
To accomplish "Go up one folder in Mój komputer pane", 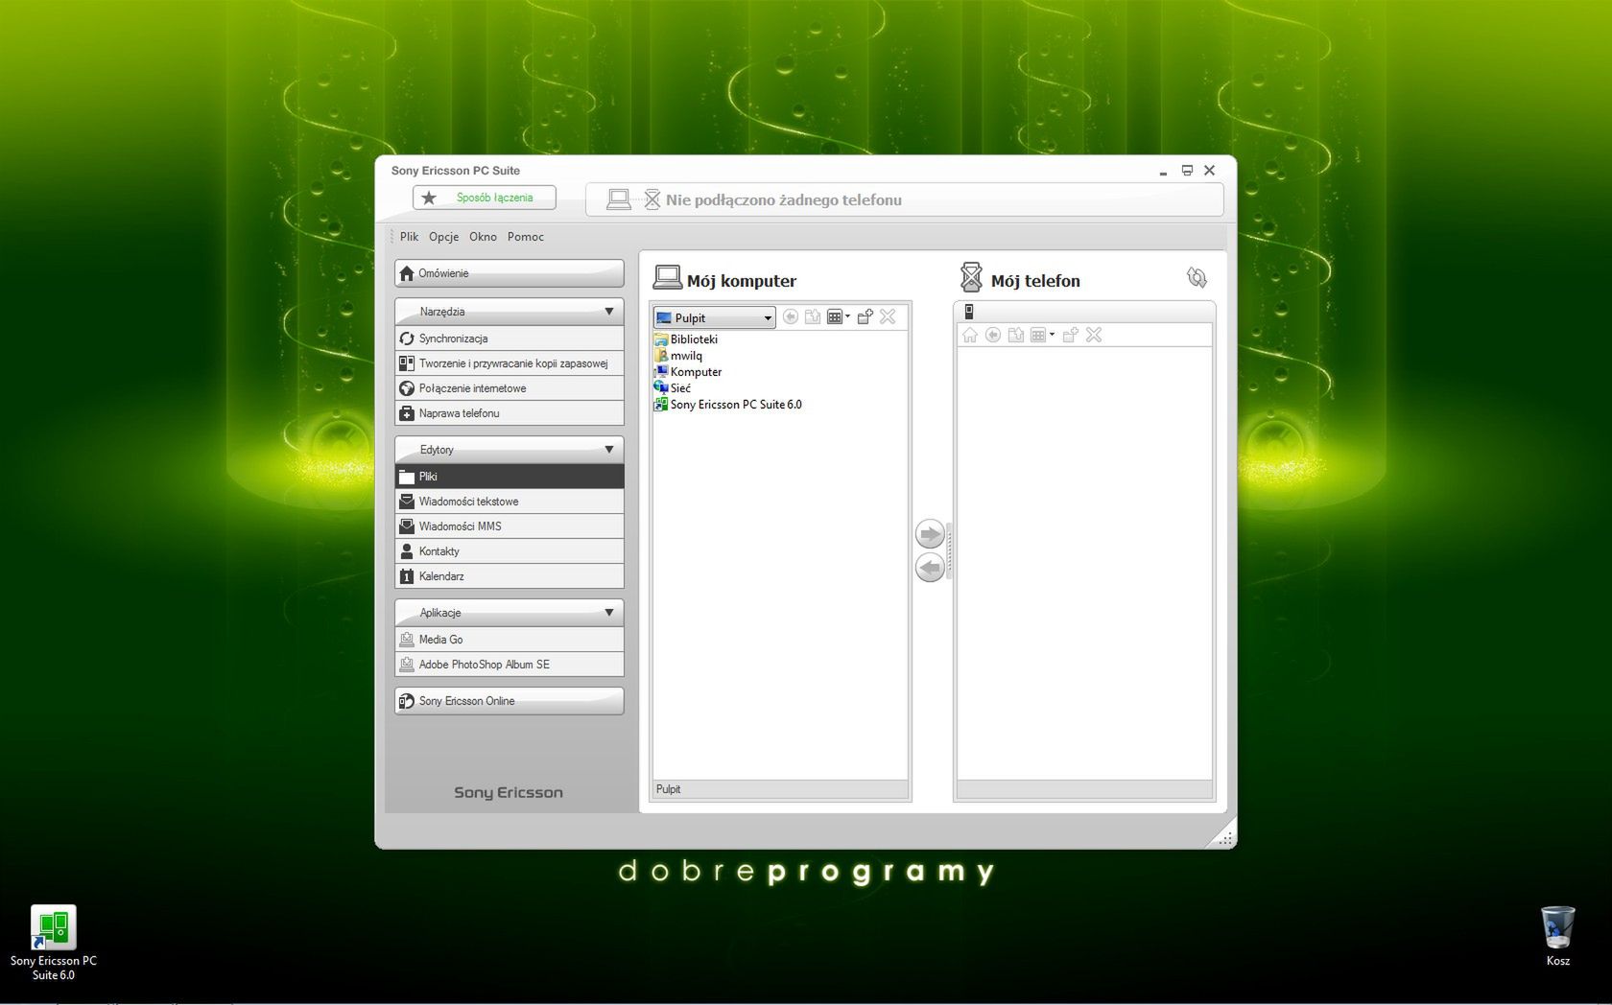I will [813, 317].
